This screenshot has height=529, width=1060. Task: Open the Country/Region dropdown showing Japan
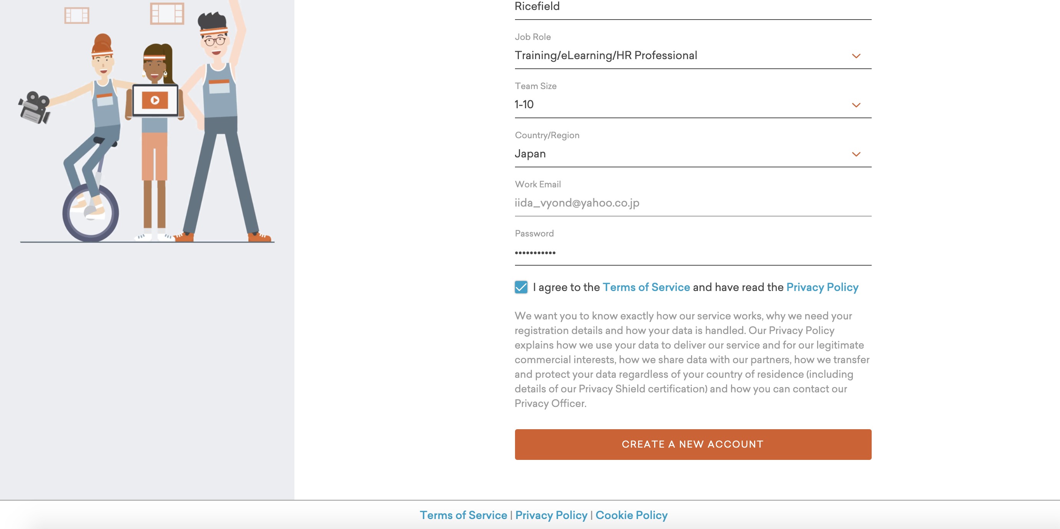click(693, 154)
